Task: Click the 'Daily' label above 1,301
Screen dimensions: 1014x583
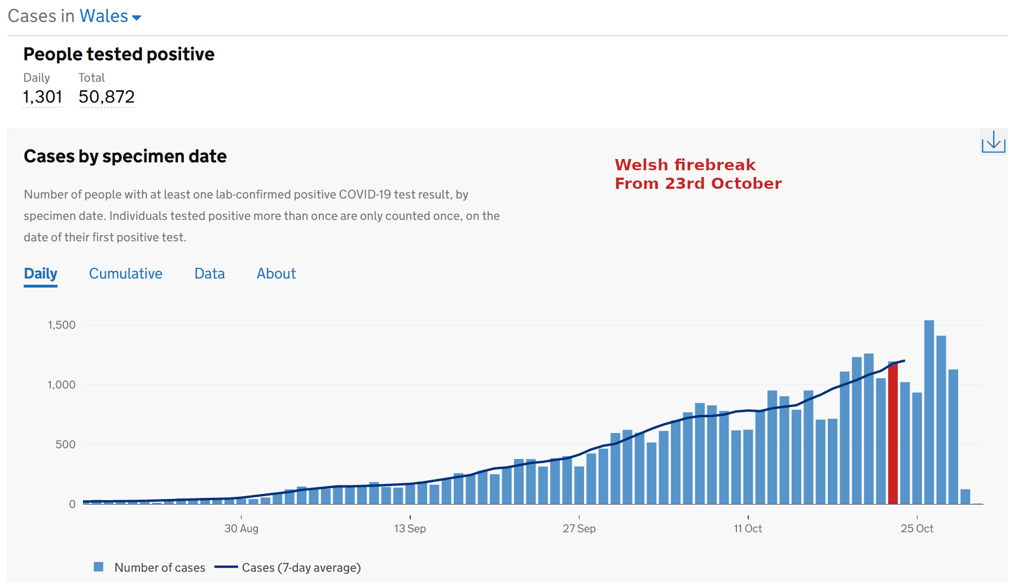Action: [x=37, y=78]
